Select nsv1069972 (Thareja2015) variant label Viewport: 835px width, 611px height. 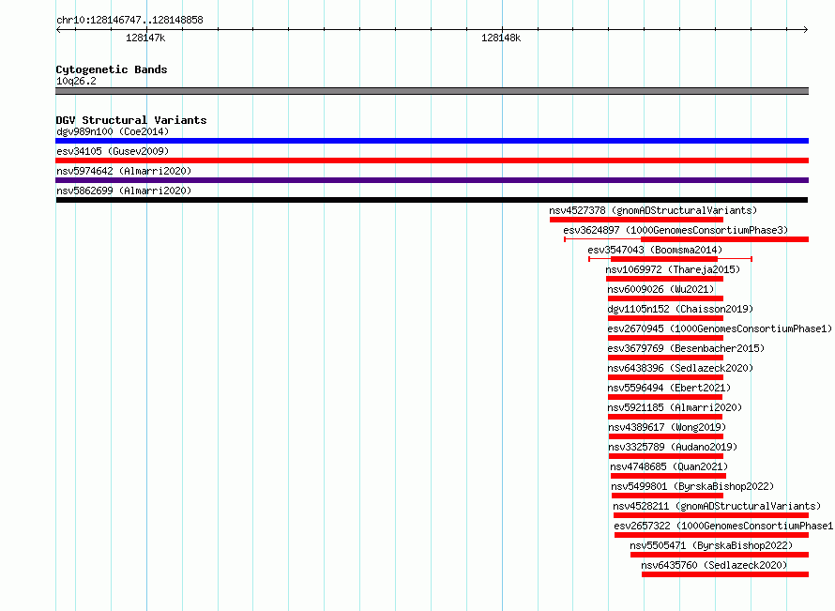pyautogui.click(x=673, y=269)
